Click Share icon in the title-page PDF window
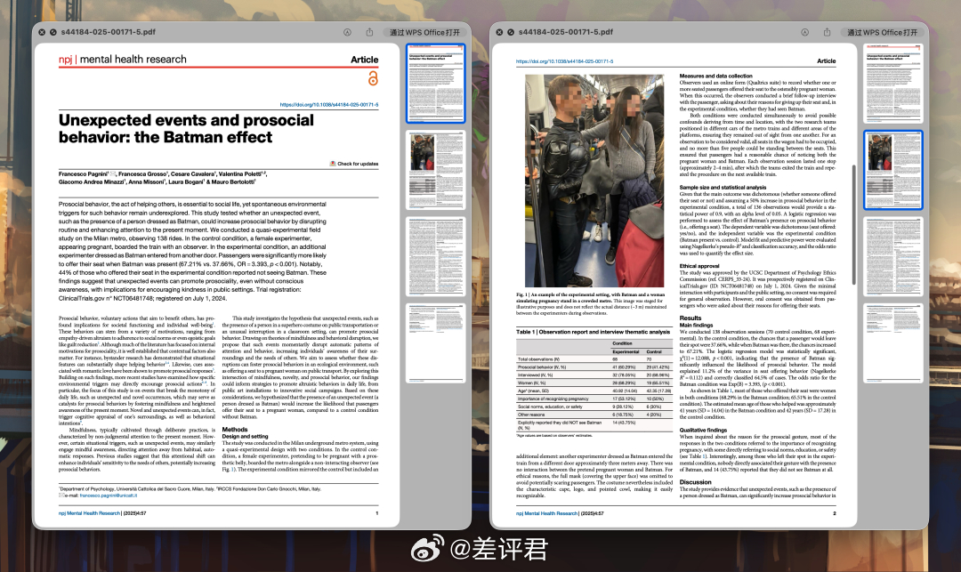Viewport: 961px width, 572px height. pyautogui.click(x=368, y=31)
